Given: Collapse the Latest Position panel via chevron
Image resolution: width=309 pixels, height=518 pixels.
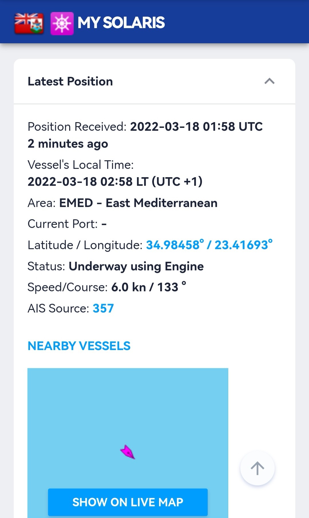Looking at the screenshot, I should pyautogui.click(x=270, y=81).
